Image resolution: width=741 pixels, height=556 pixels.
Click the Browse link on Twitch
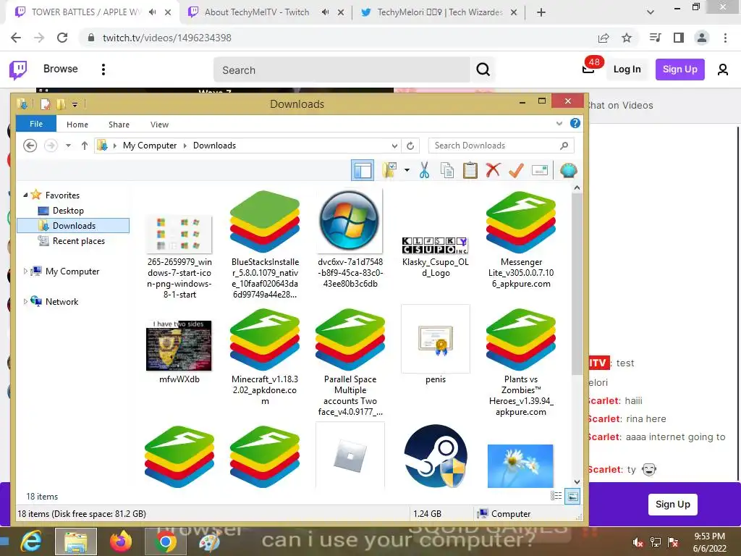[61, 69]
